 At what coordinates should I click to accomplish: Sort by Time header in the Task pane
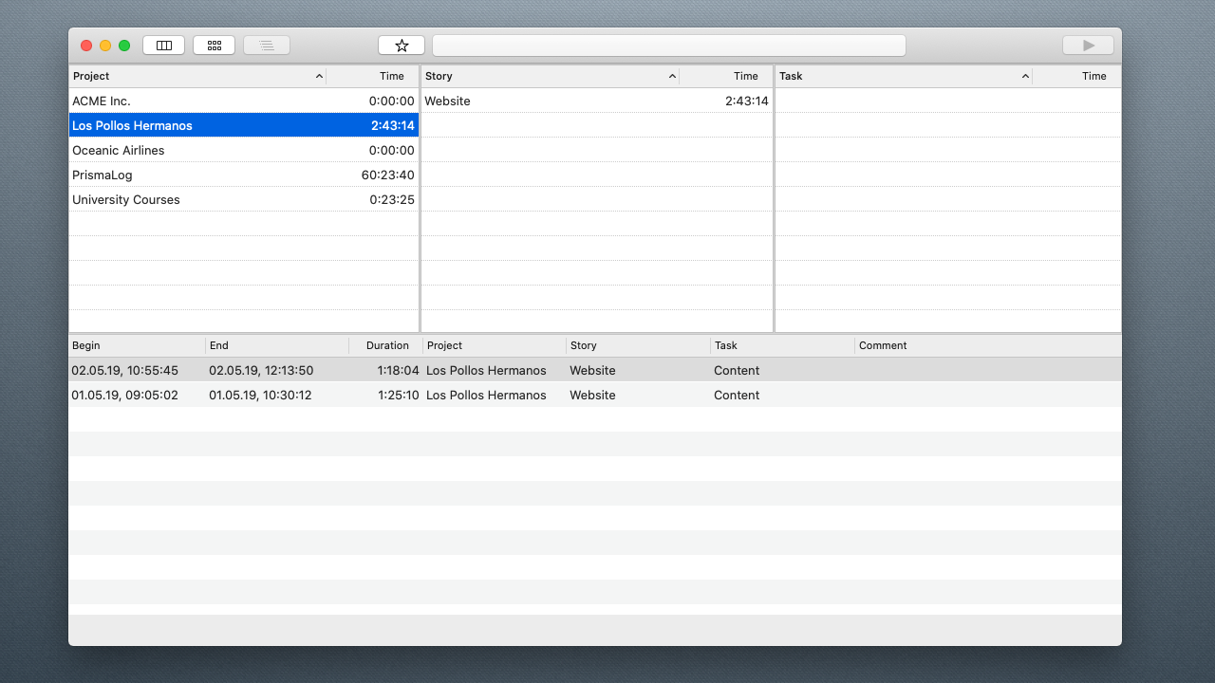pyautogui.click(x=1076, y=76)
